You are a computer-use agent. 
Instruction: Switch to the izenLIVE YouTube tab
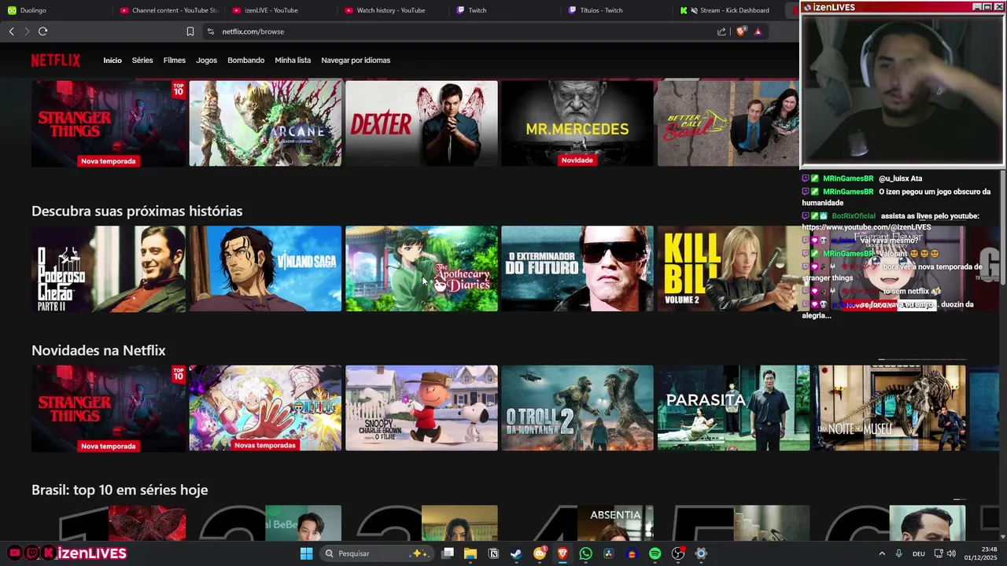coord(280,10)
